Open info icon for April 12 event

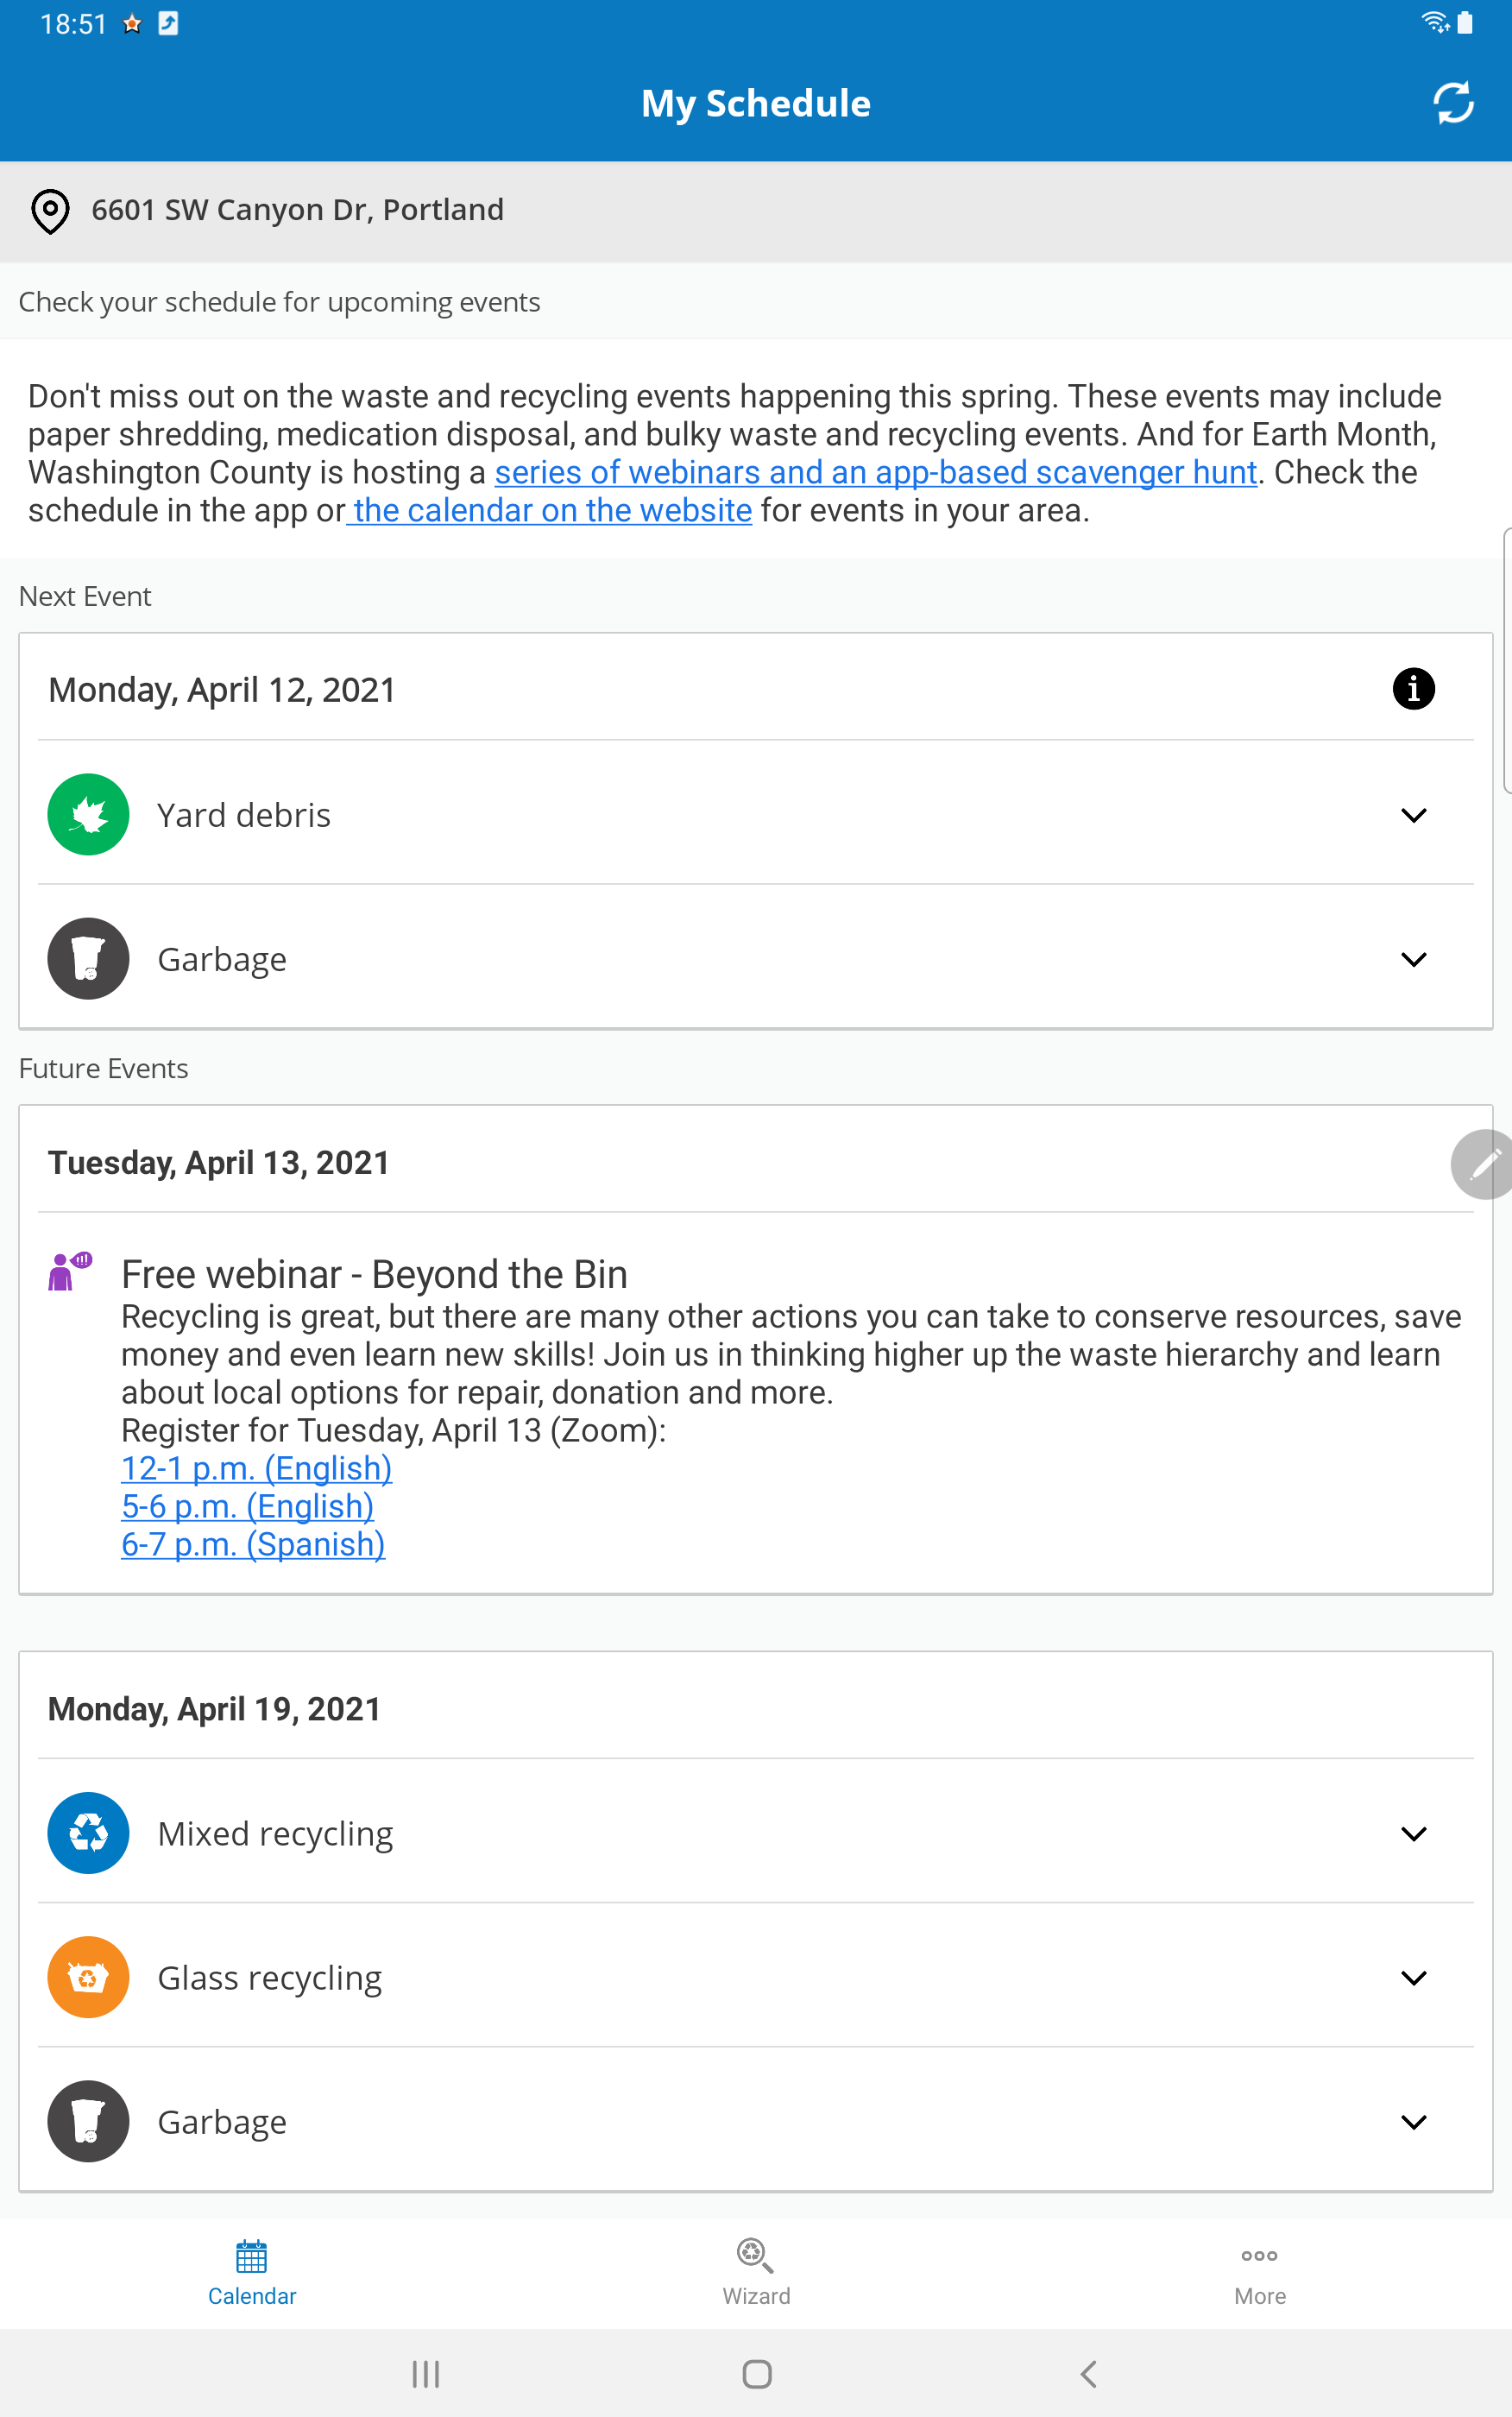click(1413, 688)
